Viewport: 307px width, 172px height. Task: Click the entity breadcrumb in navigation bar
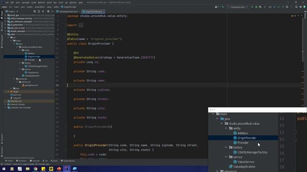coord(56,7)
